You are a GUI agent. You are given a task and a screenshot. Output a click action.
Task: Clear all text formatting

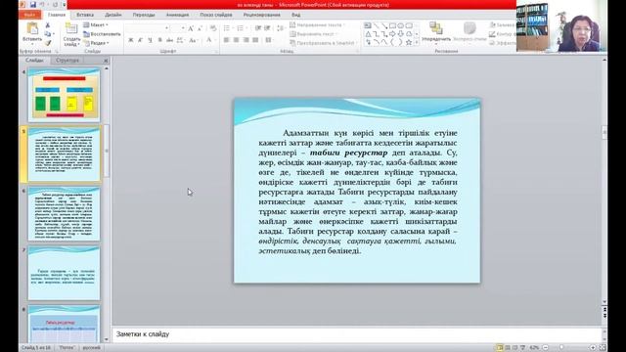pos(213,28)
